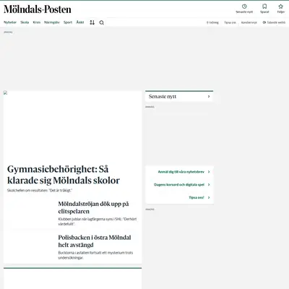Click teaser text Bucklorna i asfalten fortsatt mysterium
289x289 pixels.
[x=95, y=255]
